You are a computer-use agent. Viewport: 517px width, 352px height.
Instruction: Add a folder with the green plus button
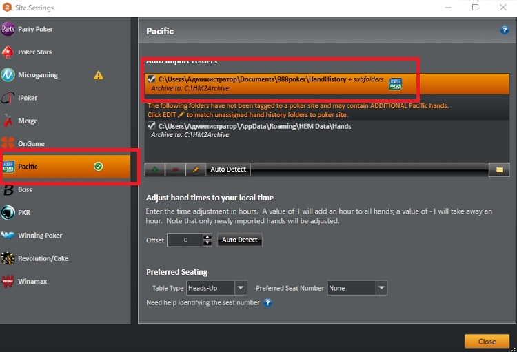tap(155, 169)
